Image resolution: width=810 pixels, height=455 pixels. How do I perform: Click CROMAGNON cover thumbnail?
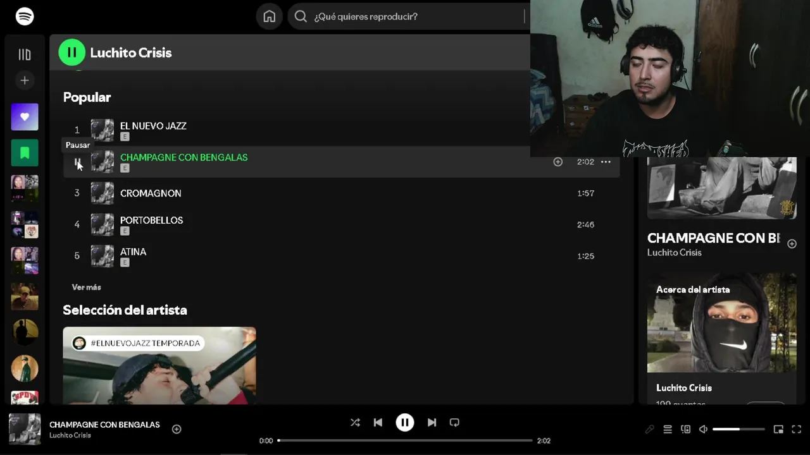[x=103, y=193]
